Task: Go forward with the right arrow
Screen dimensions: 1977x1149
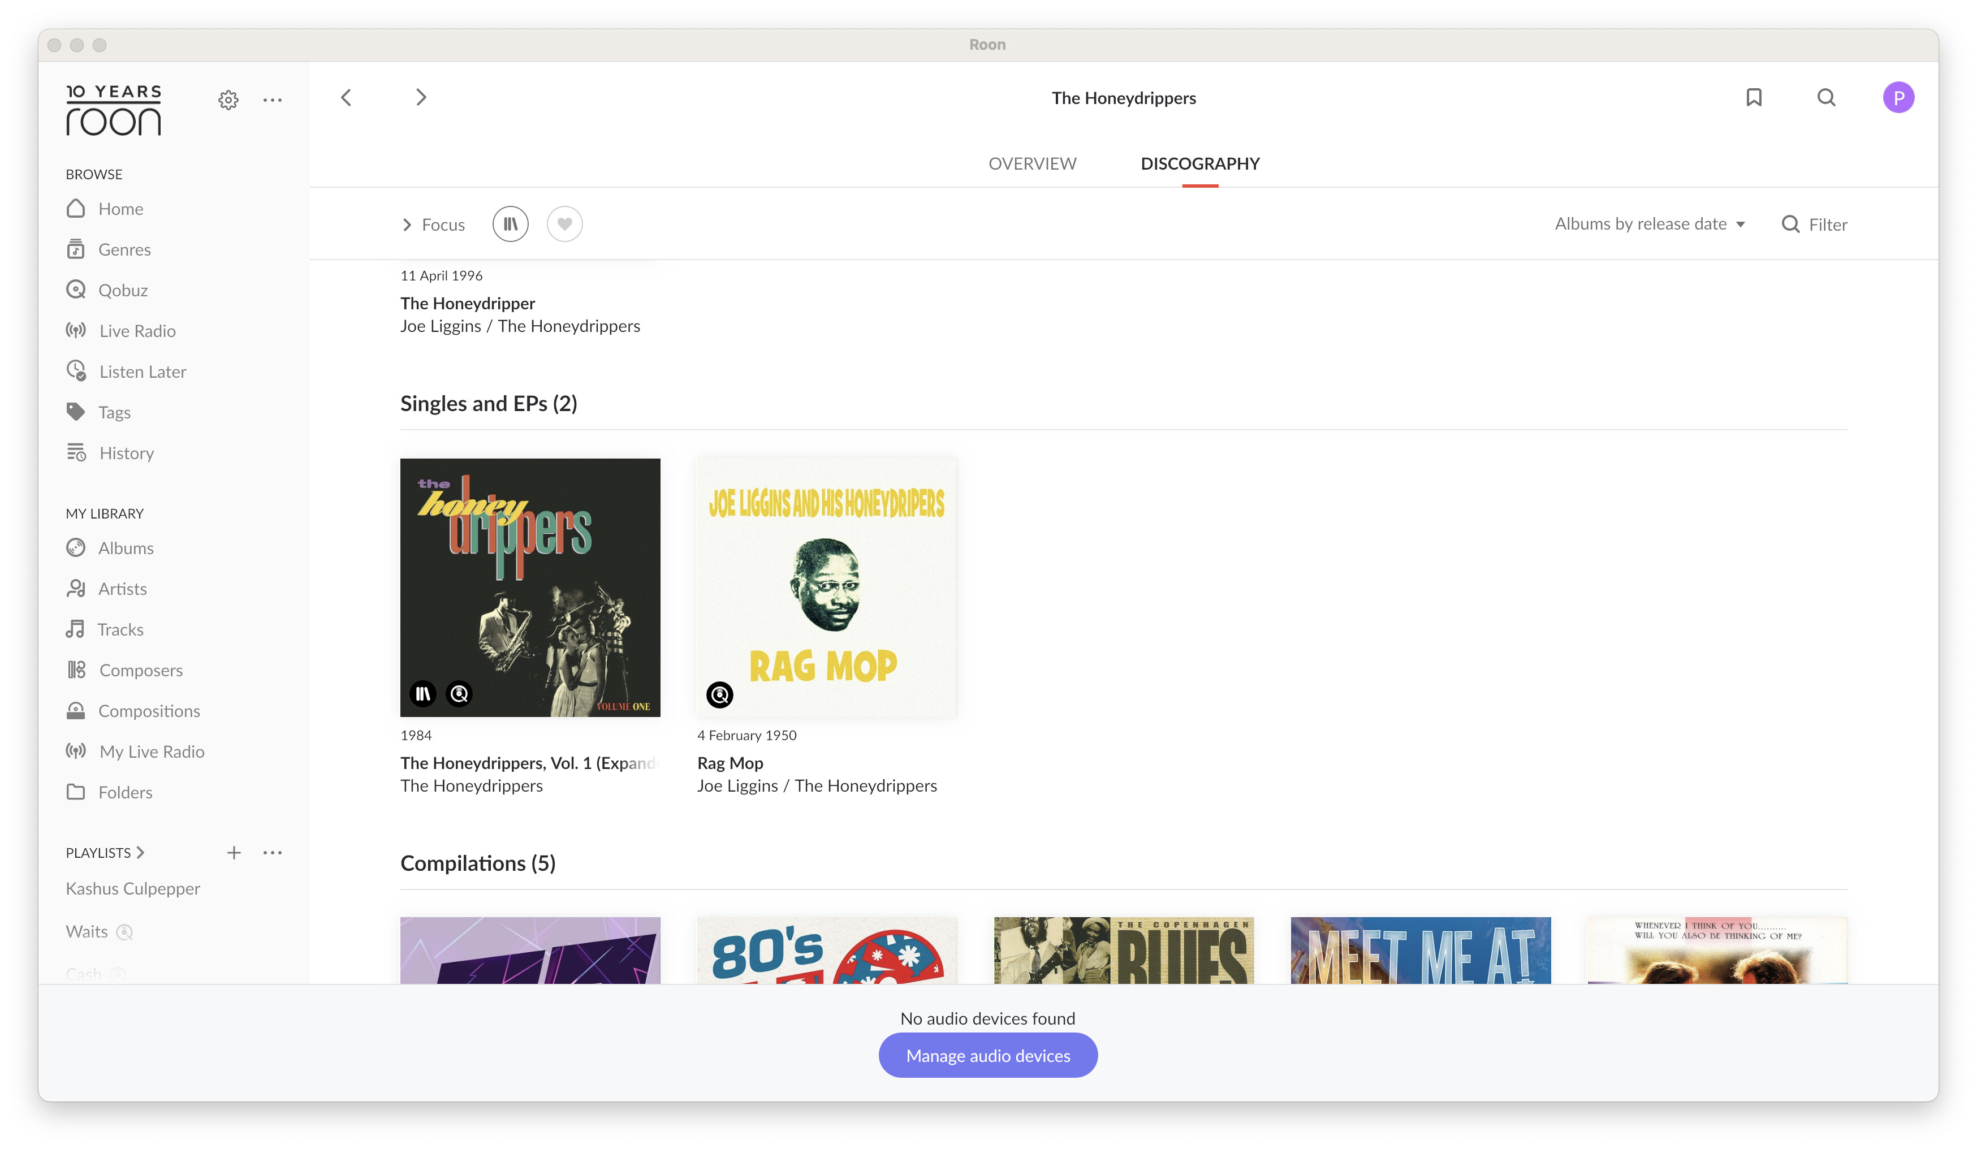Action: click(x=421, y=97)
